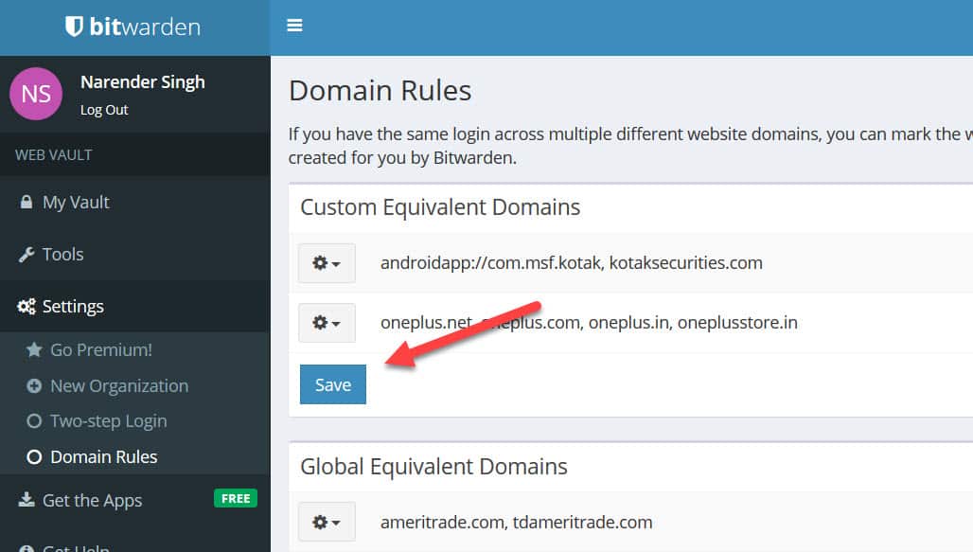Click the circle icon beside Domain Rules
This screenshot has width=973, height=552.
click(x=34, y=457)
